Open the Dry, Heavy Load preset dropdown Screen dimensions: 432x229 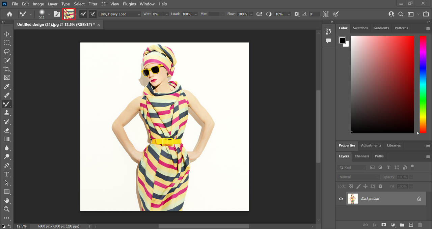coord(120,14)
